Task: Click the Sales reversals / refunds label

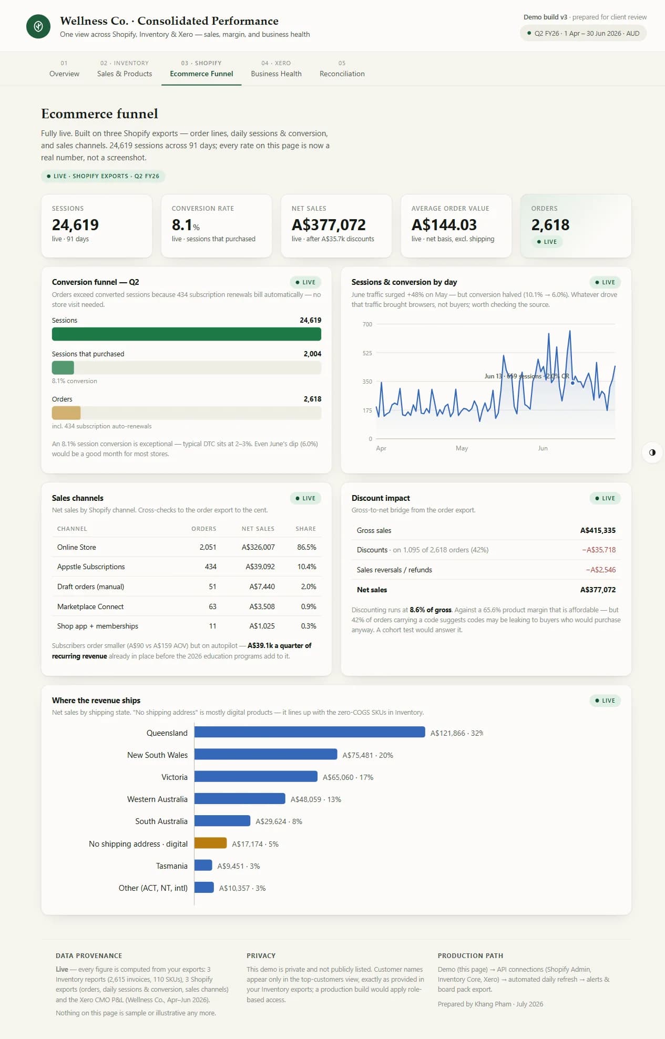Action: (394, 570)
